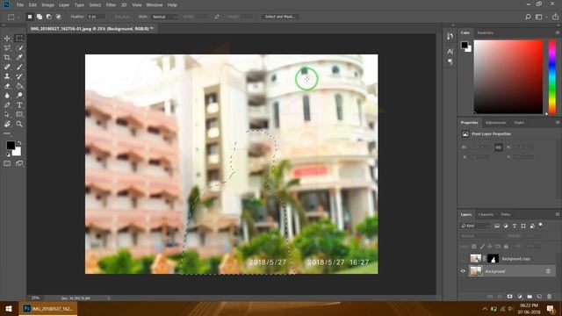Open the Kind filter dropdown

[x=475, y=226]
